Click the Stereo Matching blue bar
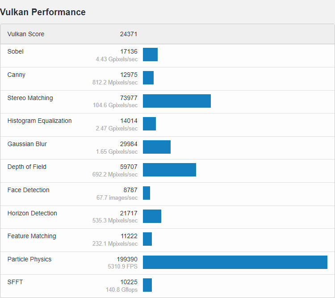Screen dimensions: 335x298 click(176, 101)
